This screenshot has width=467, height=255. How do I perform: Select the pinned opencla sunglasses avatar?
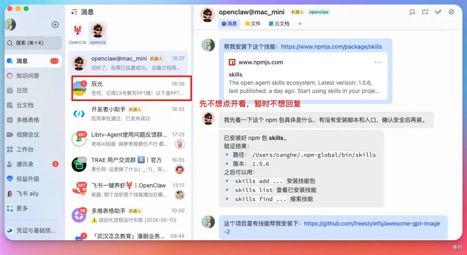[x=98, y=31]
